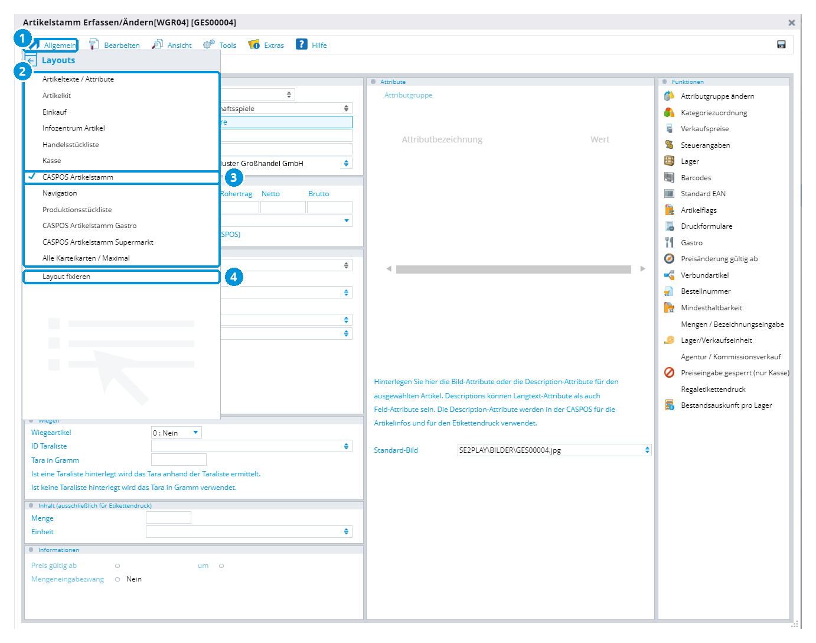Open the Einheit selector
This screenshot has width=816, height=643.
(x=347, y=532)
